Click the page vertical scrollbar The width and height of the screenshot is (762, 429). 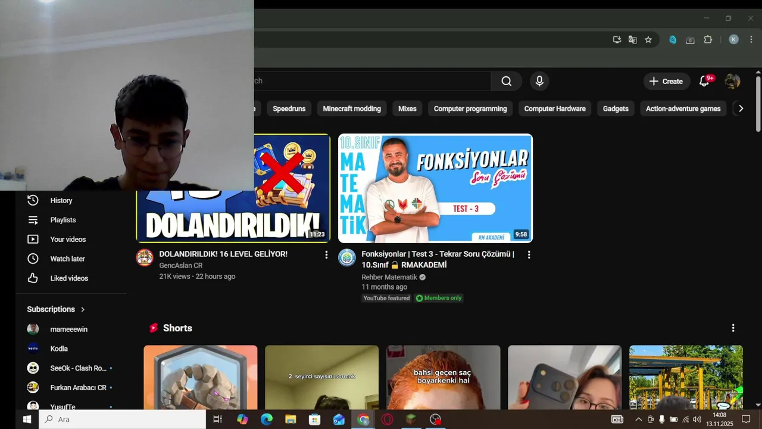click(x=758, y=105)
